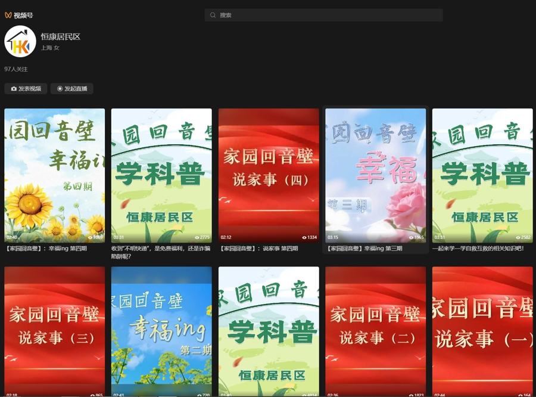The height and width of the screenshot is (397, 536).
Task: Open the 恒康居民区 profile avatar
Action: (20, 42)
